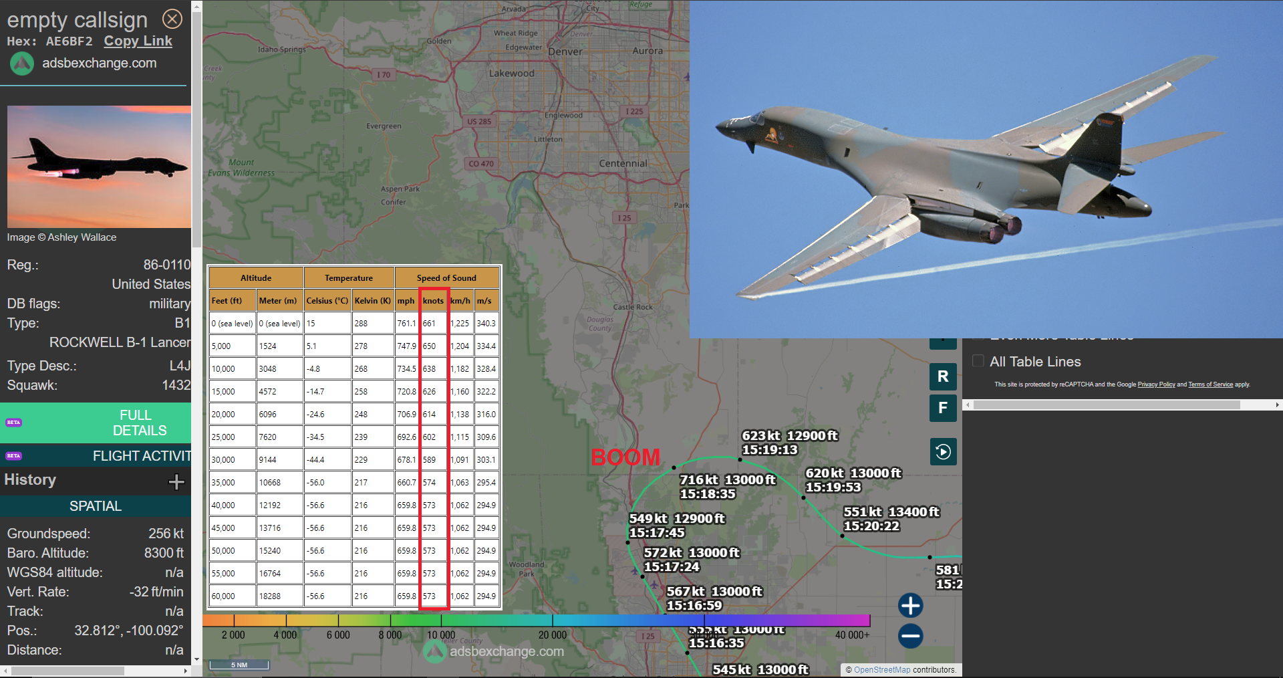Select the SPATIAL section header
Image resolution: width=1283 pixels, height=678 pixels.
pos(96,506)
